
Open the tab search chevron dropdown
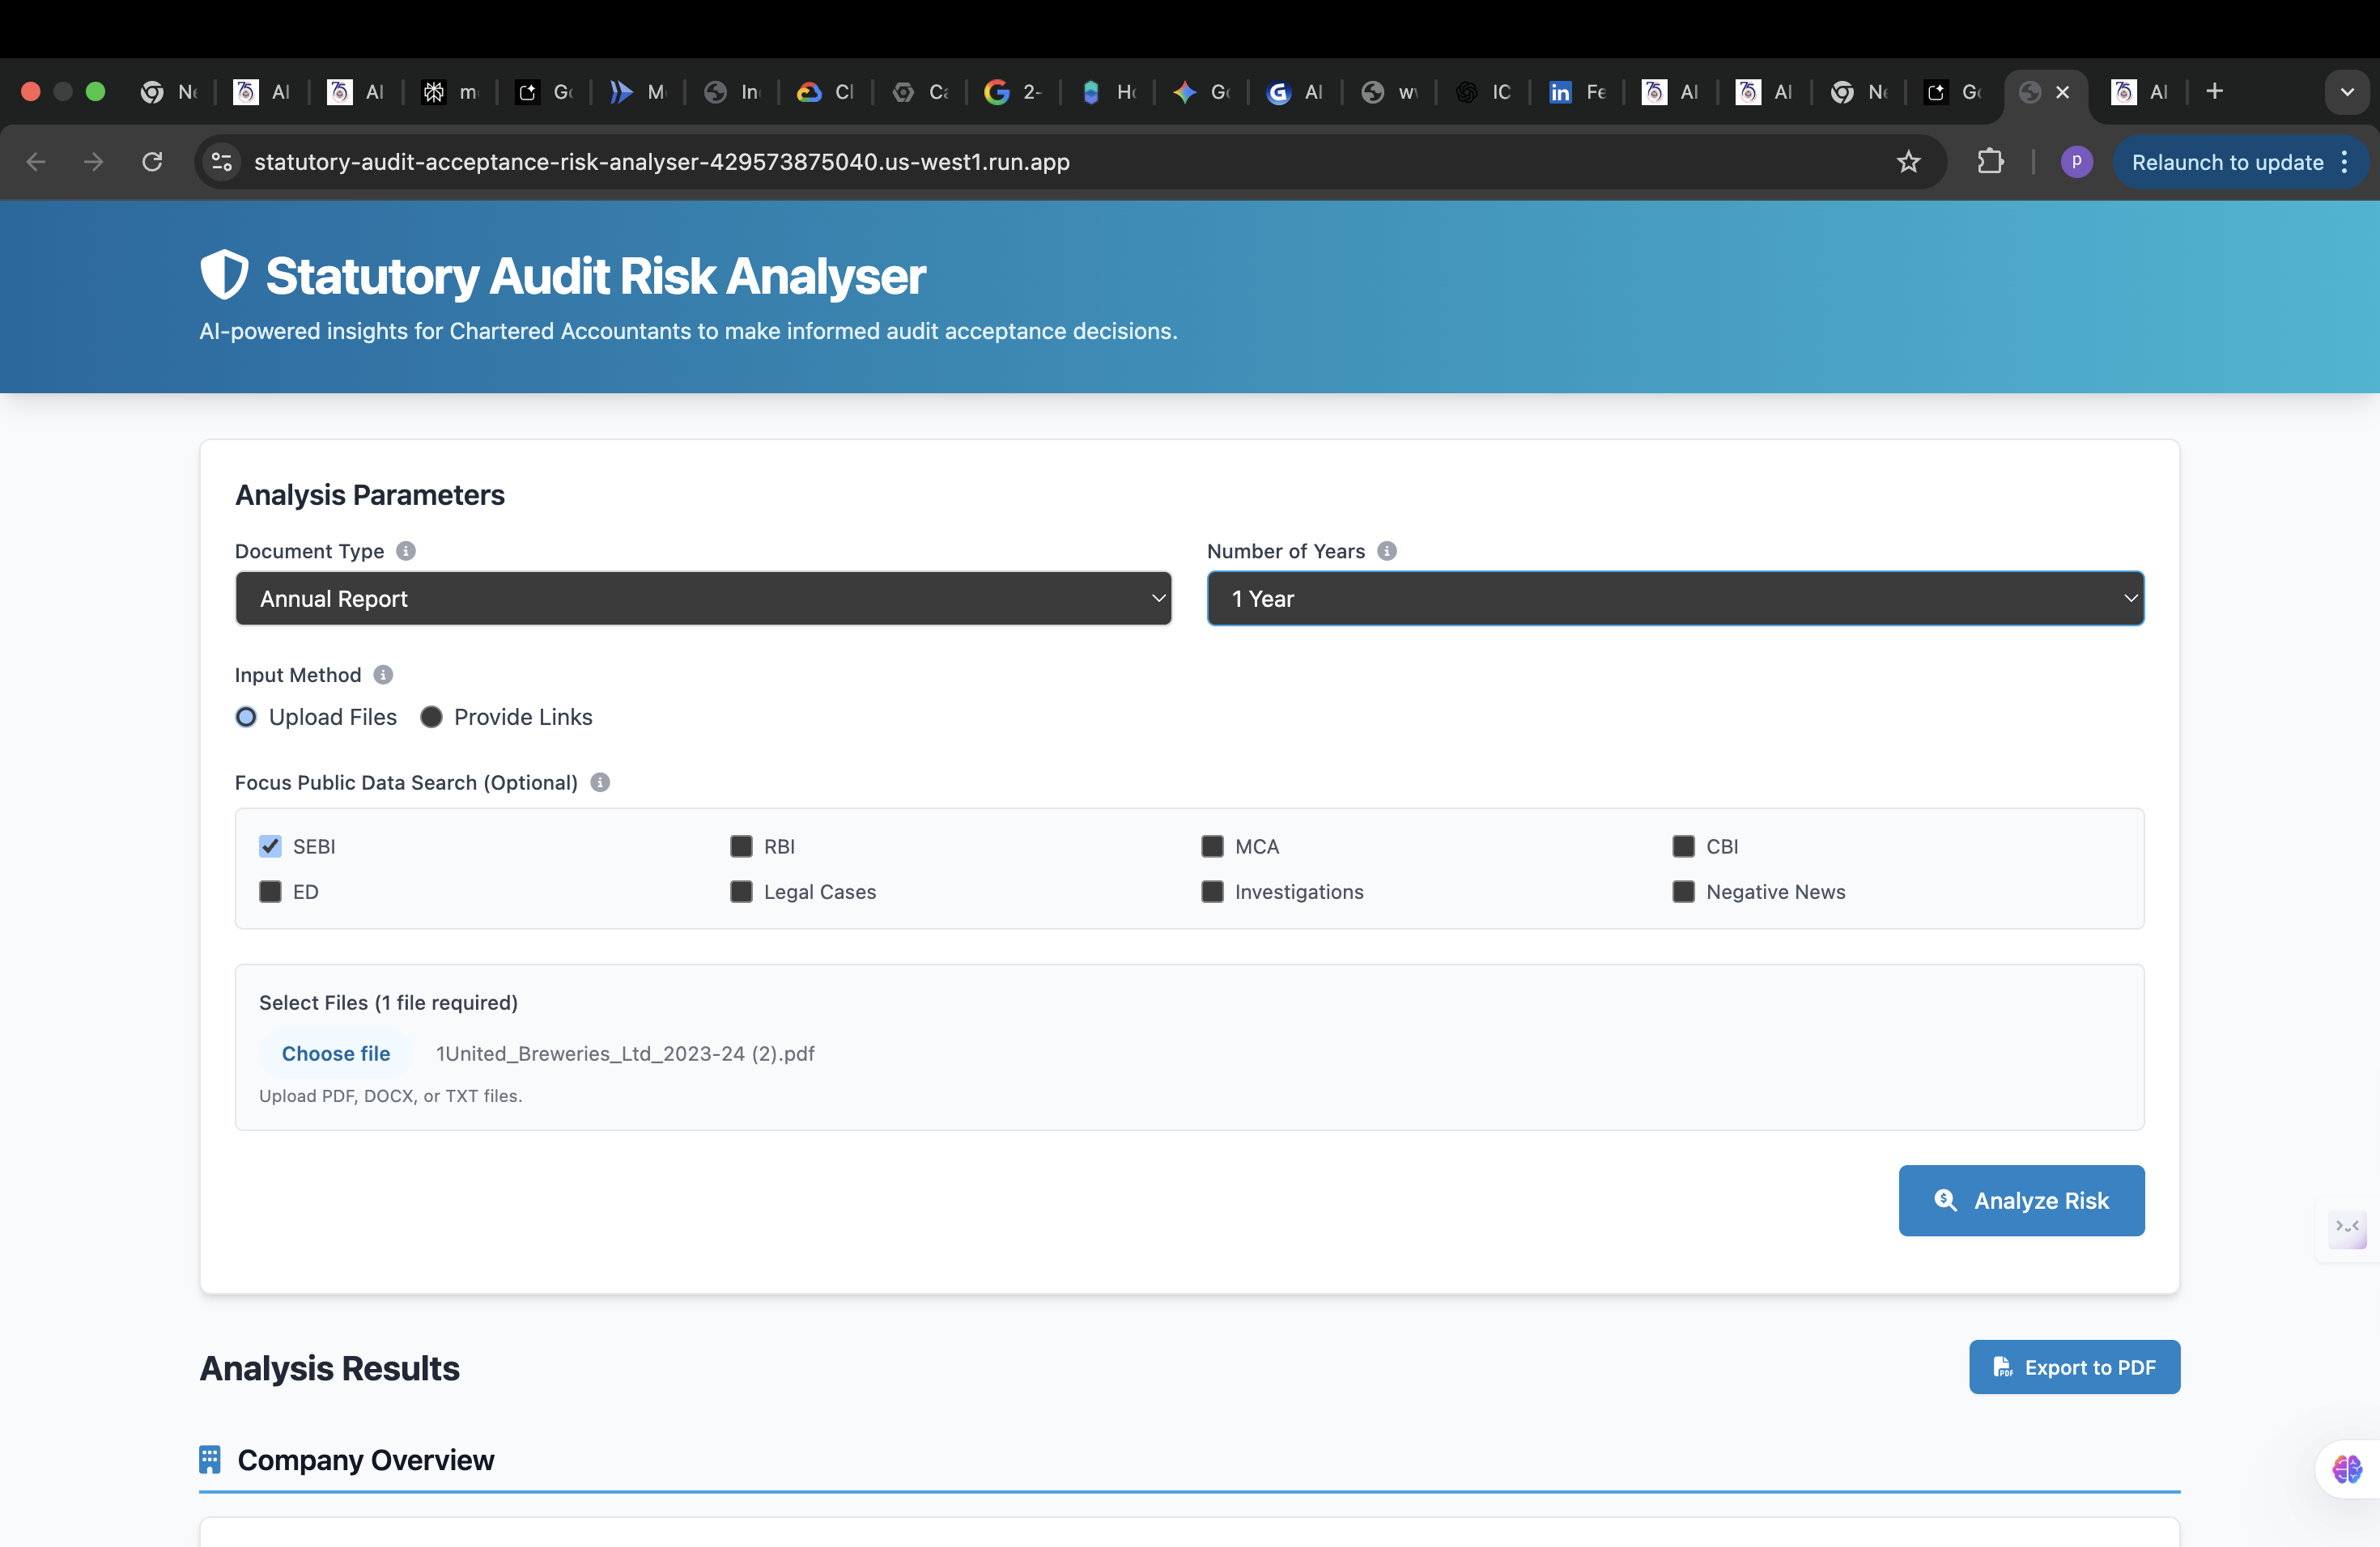tap(2346, 92)
